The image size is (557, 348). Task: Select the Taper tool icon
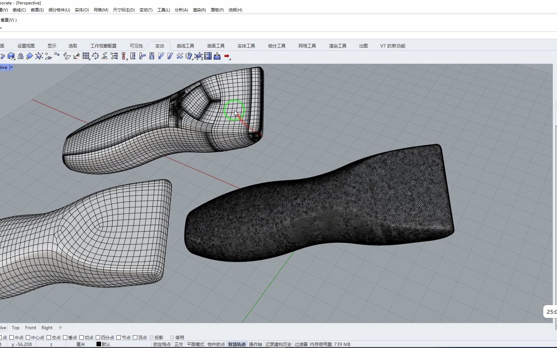tap(152, 56)
